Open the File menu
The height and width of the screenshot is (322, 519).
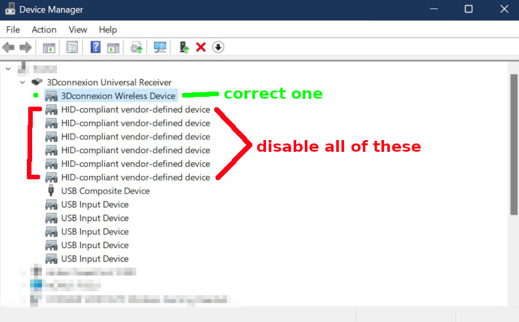(13, 29)
